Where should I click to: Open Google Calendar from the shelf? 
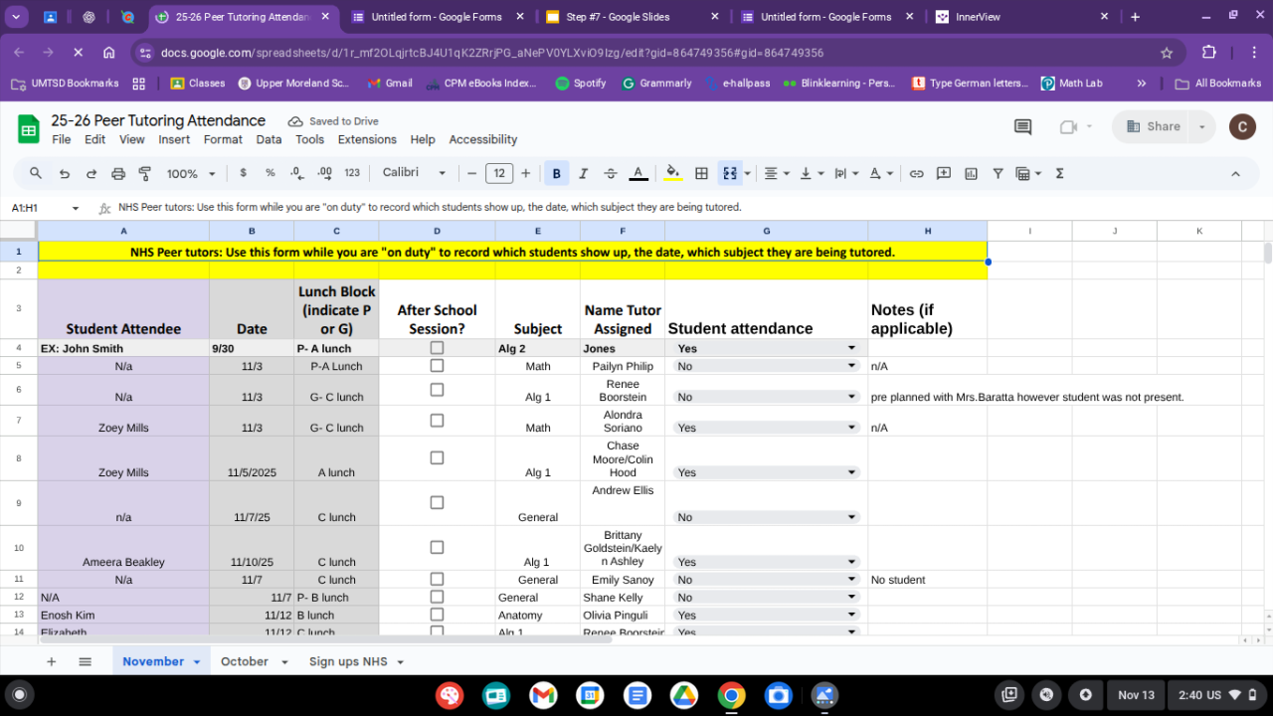pos(590,695)
